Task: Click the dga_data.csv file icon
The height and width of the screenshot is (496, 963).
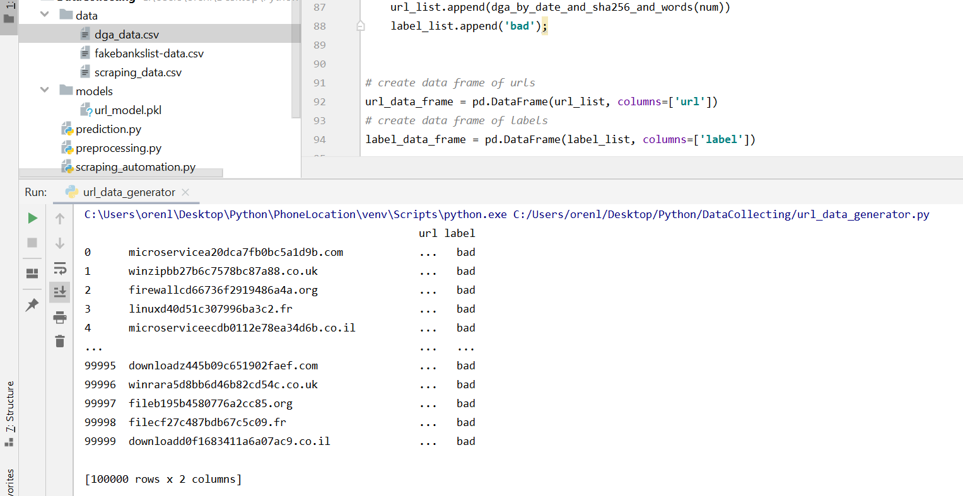Action: click(x=85, y=34)
